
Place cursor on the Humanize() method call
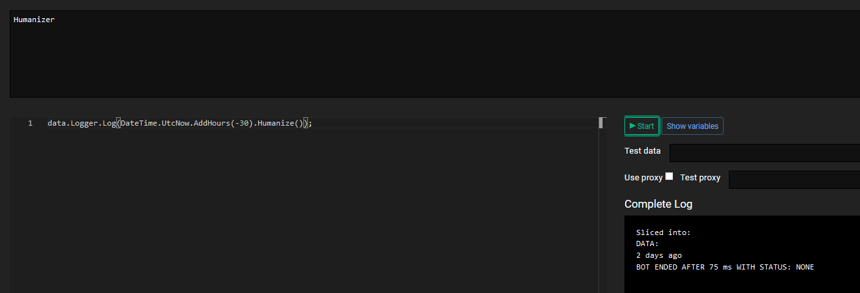tap(281, 124)
